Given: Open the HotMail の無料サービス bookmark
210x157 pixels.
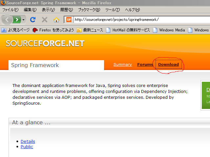Looking at the screenshot, I should 128,30.
